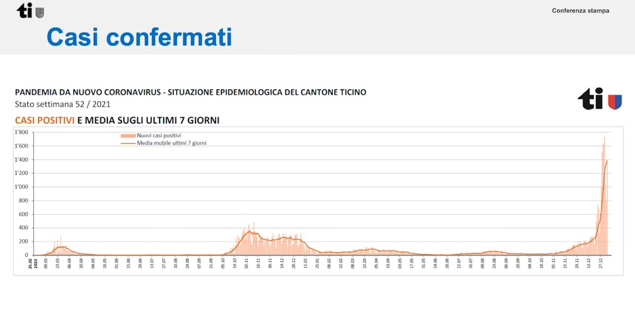Image resolution: width=635 pixels, height=315 pixels.
Task: Click the 'Nuovi casi positivi' legend text
Action: 159,135
